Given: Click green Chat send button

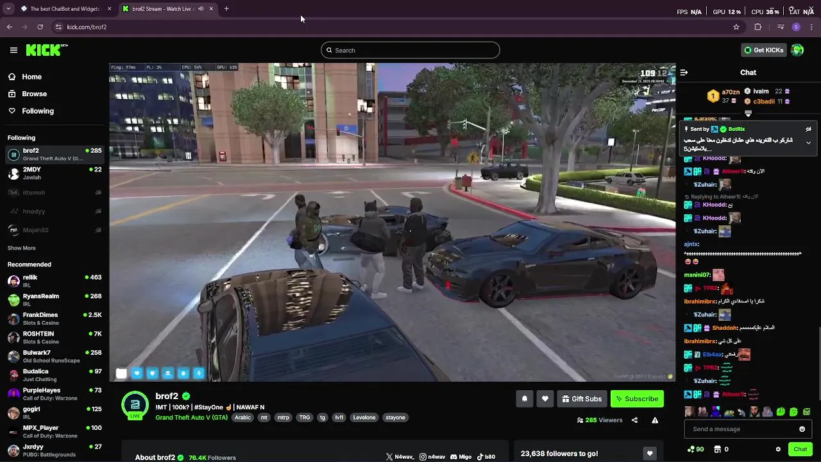Looking at the screenshot, I should (x=800, y=449).
